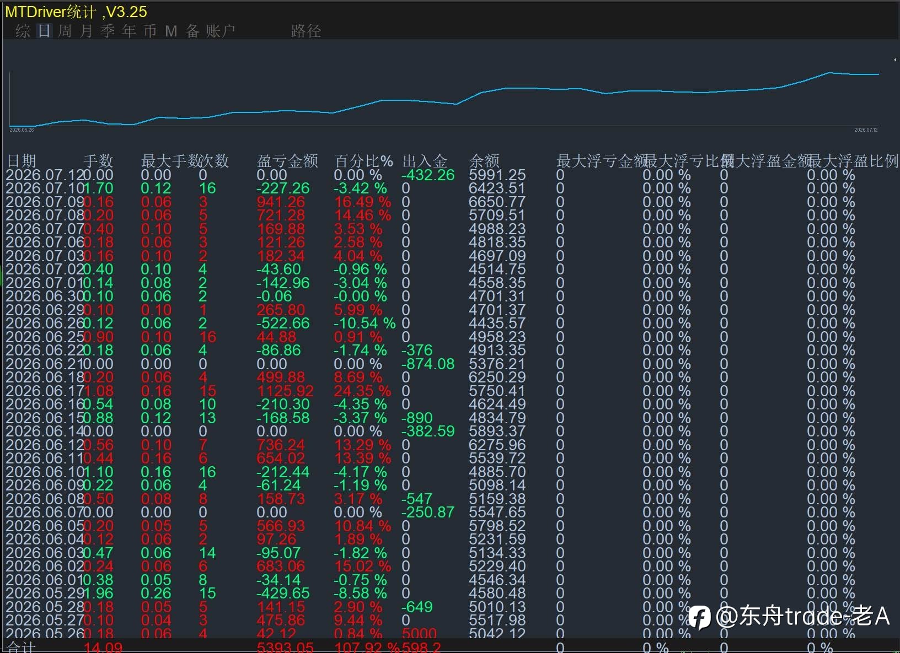Select the 日 daily tab

pos(44,31)
